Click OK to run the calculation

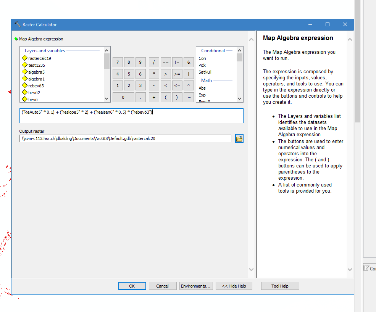[x=132, y=286]
